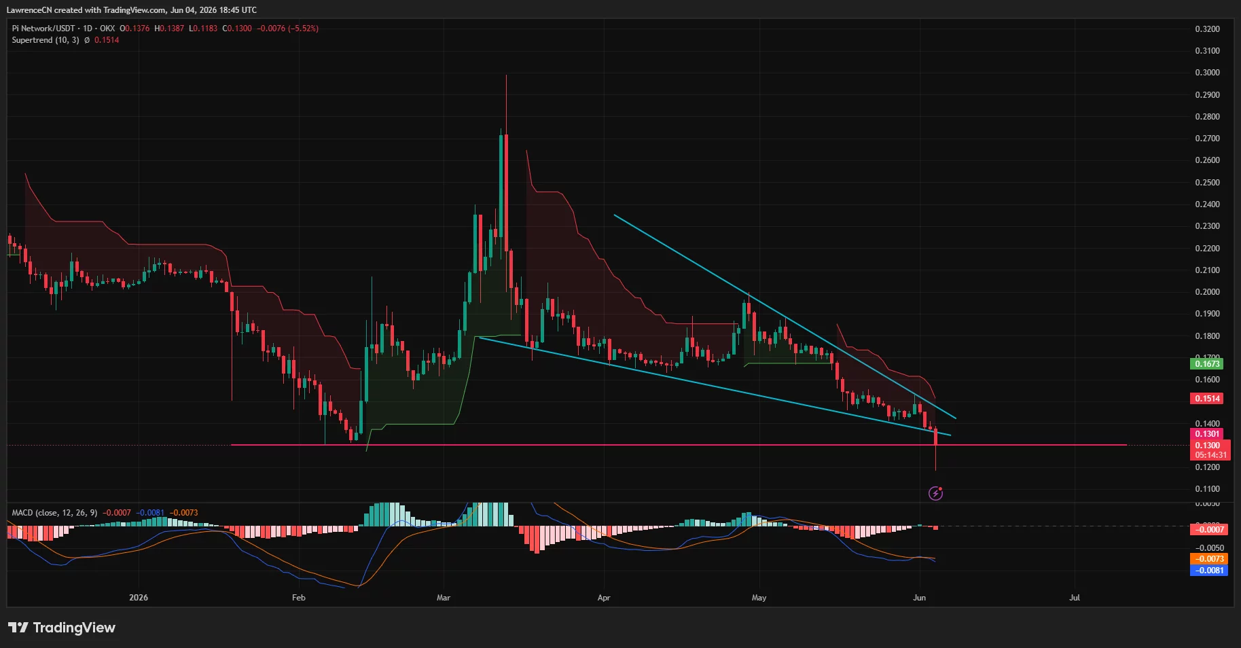Viewport: 1241px width, 648px height.
Task: Click the Feb label on time axis
Action: click(x=299, y=598)
